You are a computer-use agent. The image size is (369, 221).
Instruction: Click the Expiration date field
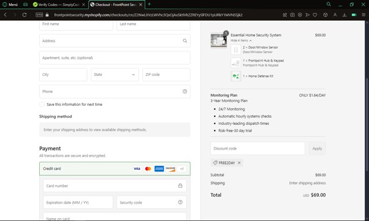coord(78,203)
